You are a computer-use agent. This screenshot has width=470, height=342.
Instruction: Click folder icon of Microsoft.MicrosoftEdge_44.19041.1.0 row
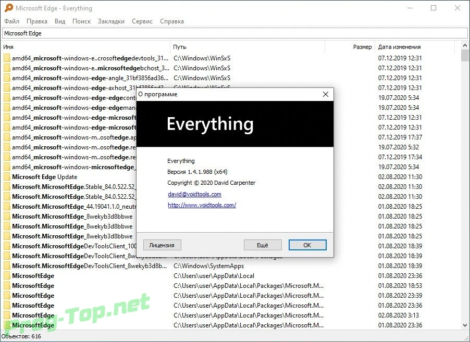7,207
